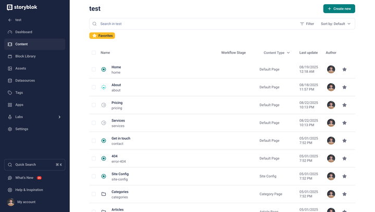Expand the Content Type column filter

coord(288,52)
